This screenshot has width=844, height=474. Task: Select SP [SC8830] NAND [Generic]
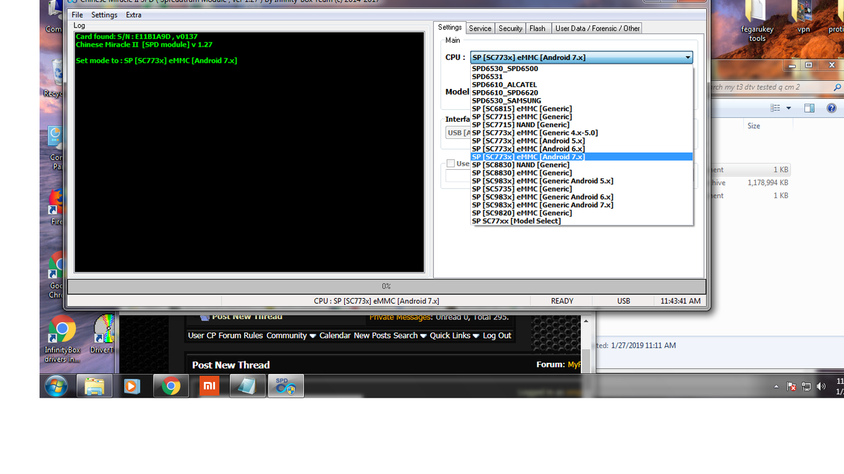click(582, 165)
